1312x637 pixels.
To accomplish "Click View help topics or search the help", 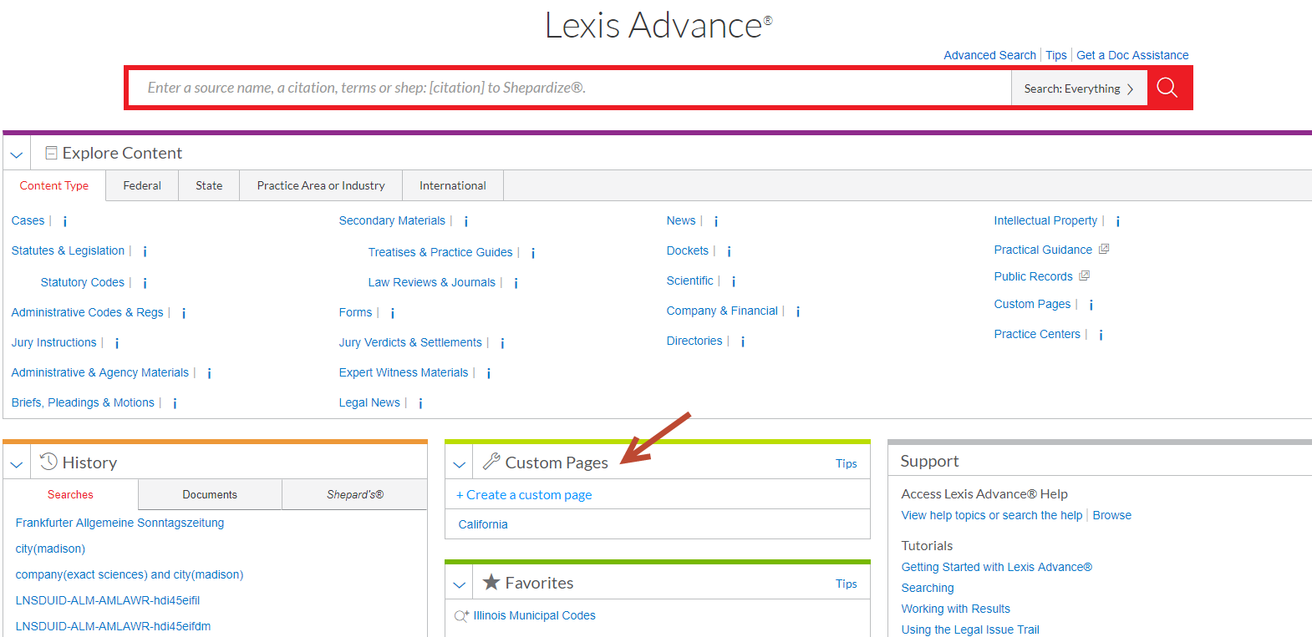I will point(992,515).
